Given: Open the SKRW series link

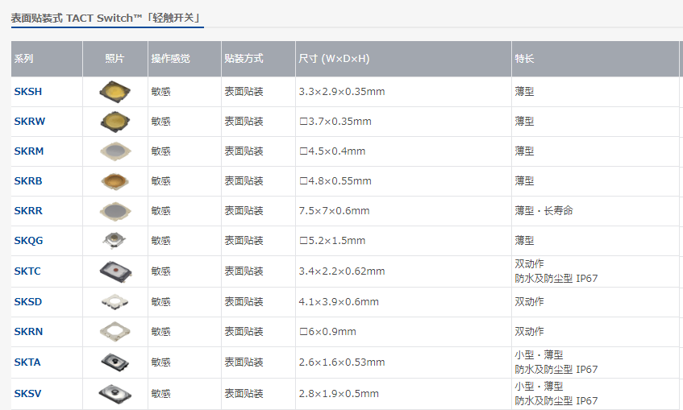Looking at the screenshot, I should [30, 122].
